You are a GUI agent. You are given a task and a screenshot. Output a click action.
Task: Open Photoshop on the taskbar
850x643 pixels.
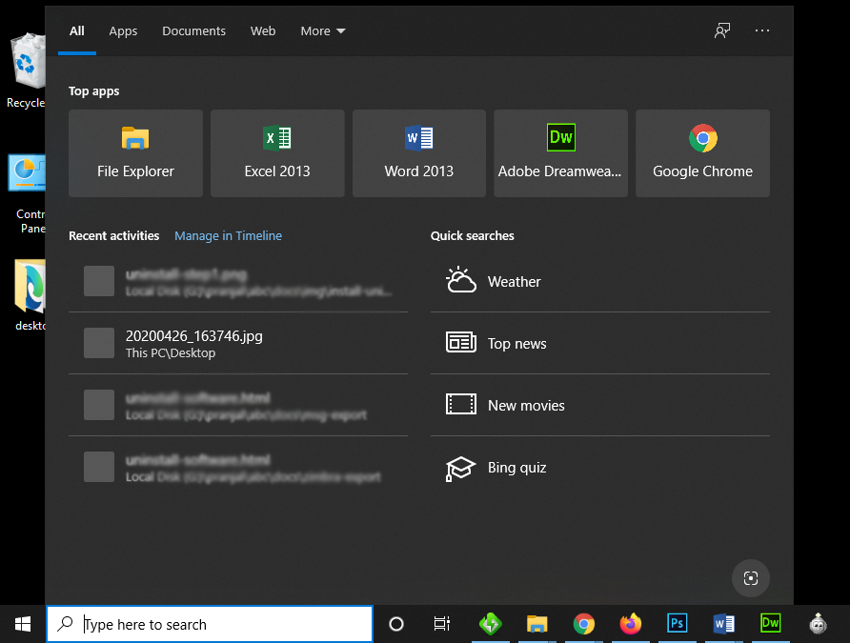(x=678, y=624)
